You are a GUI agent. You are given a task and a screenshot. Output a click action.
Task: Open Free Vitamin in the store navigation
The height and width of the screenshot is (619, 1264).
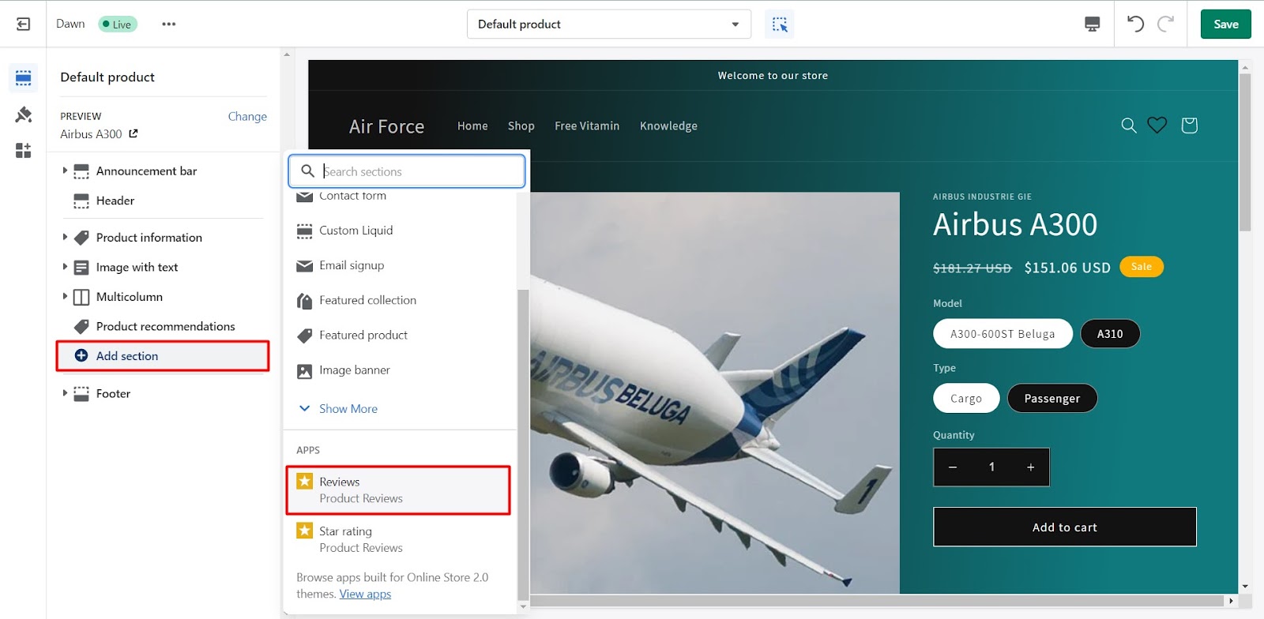587,126
